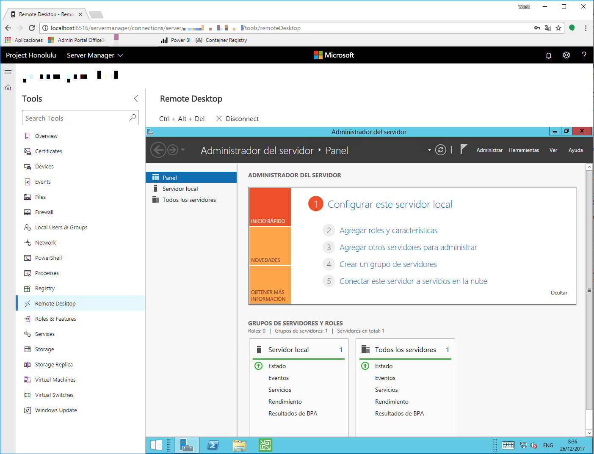Open the Herramientas menu

coord(524,150)
